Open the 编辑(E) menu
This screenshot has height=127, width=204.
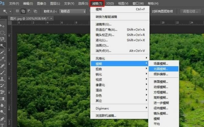[x=28, y=4]
